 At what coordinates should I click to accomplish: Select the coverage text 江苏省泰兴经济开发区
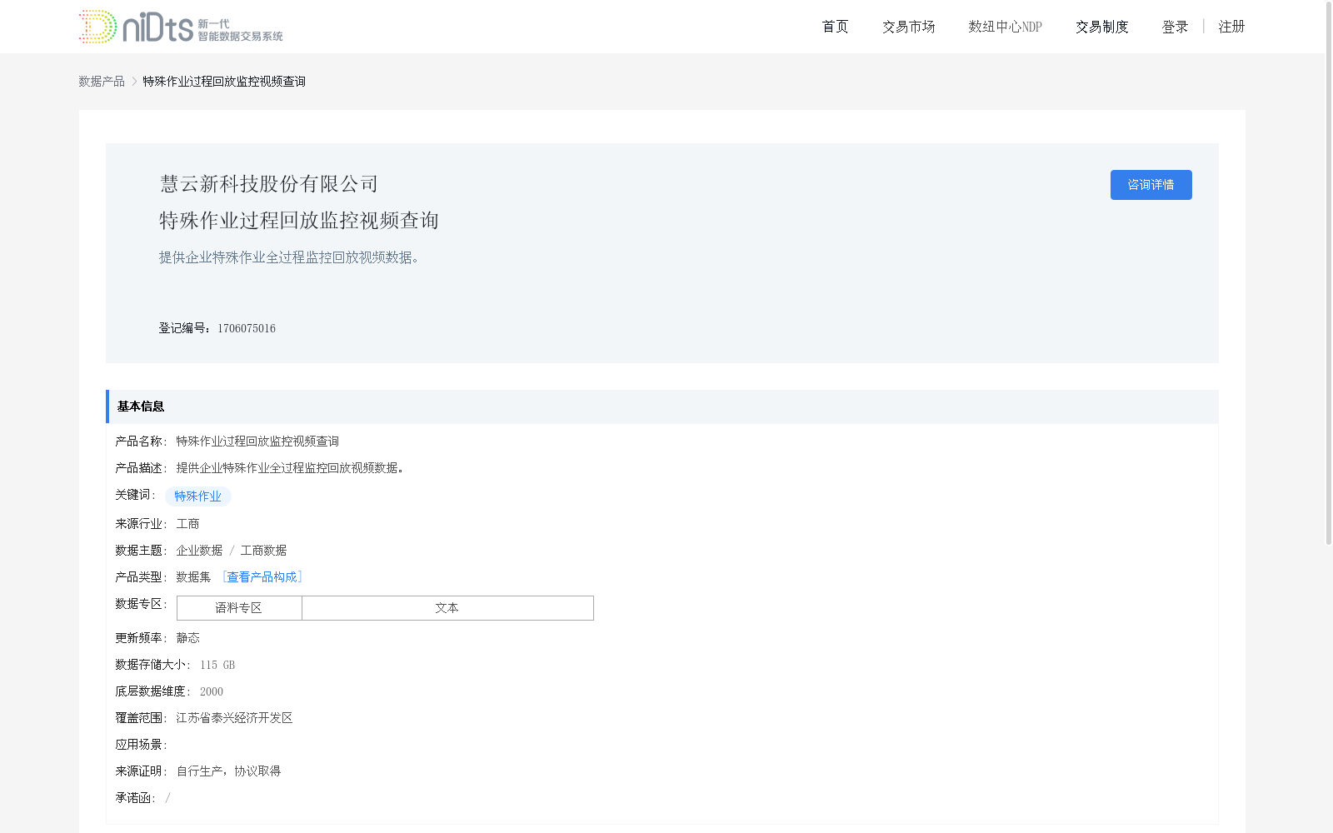click(234, 718)
